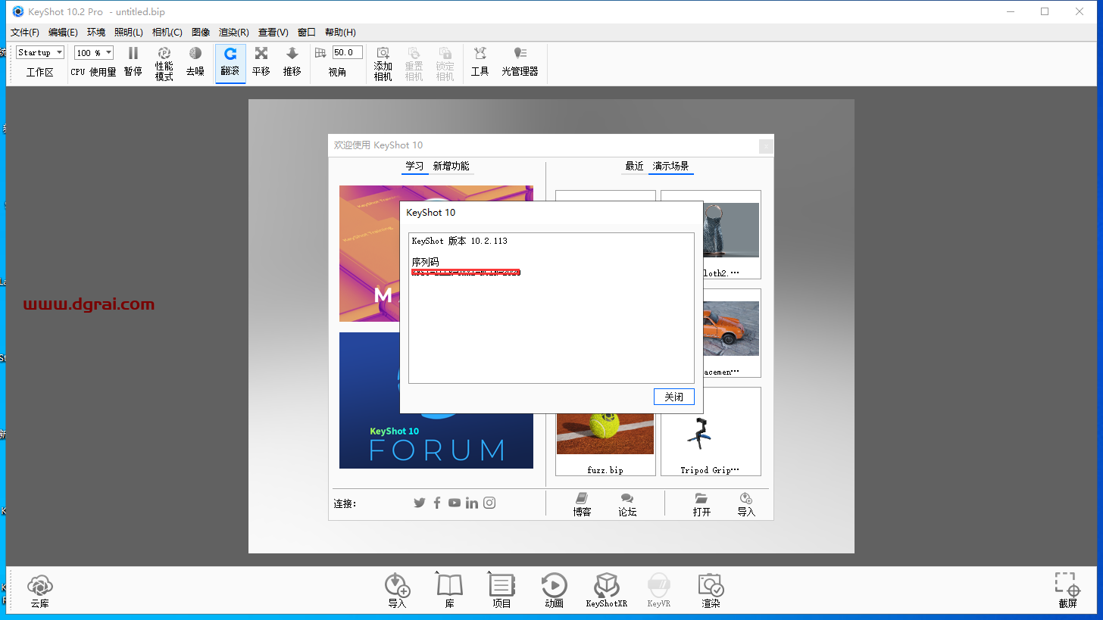The image size is (1103, 620).
Task: Click the Close button in version dialog
Action: click(673, 397)
